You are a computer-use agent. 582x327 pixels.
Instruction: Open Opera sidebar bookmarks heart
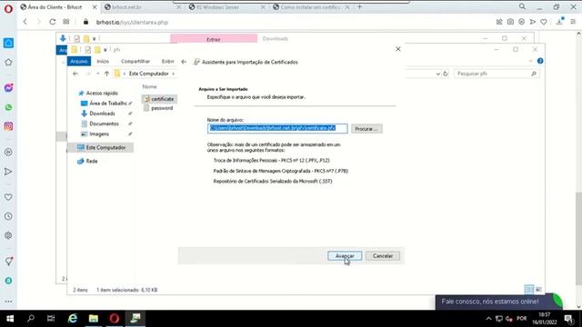[8, 197]
